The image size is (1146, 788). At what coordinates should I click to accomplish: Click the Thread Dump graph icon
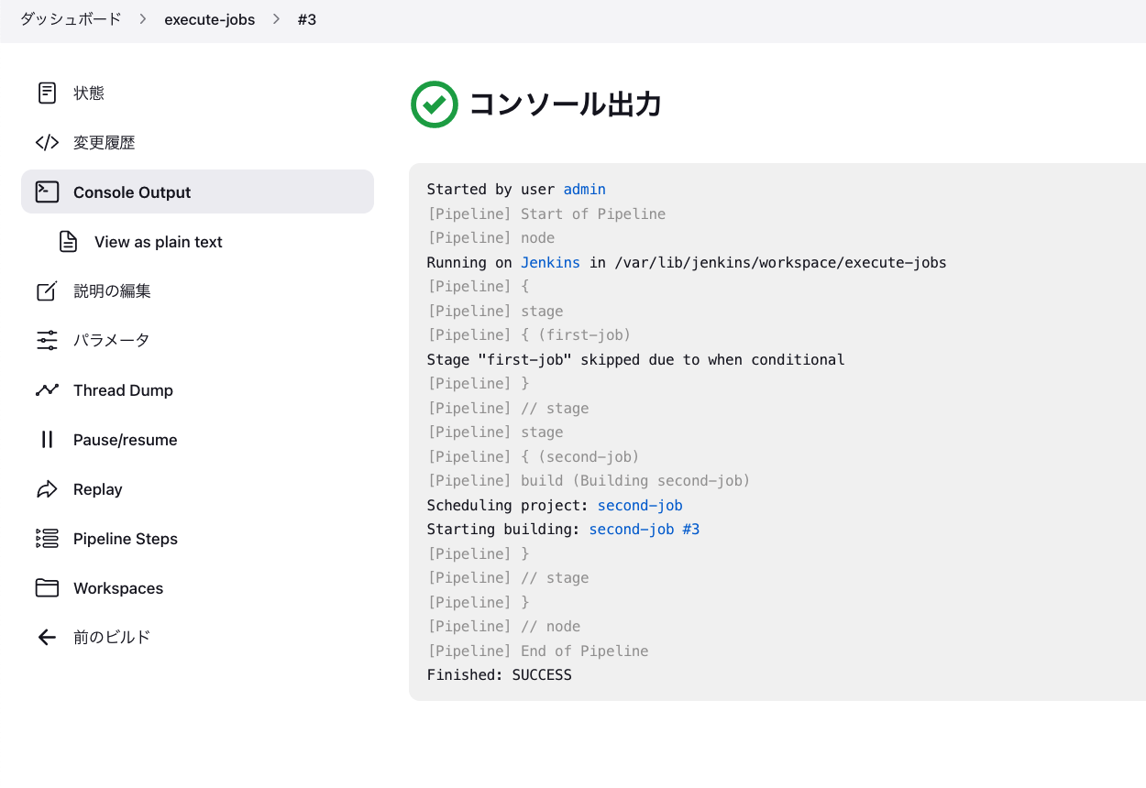47,389
